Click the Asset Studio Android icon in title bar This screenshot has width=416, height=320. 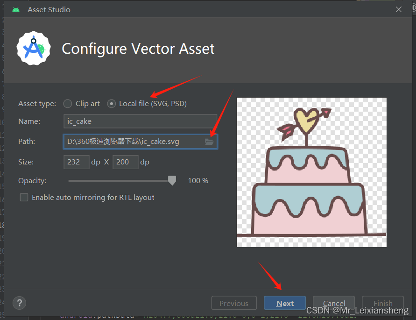click(15, 8)
